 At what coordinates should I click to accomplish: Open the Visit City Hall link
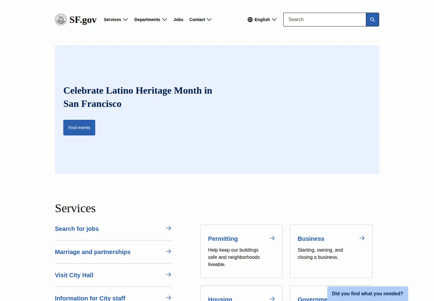[74, 275]
